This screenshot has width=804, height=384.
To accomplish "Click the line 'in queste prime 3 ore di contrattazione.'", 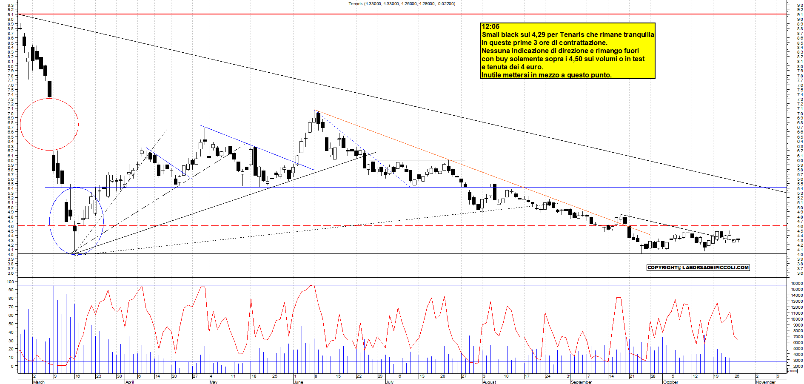I will tap(545, 43).
